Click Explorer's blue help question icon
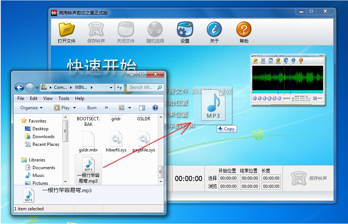The height and width of the screenshot is (224, 348). coord(155,108)
